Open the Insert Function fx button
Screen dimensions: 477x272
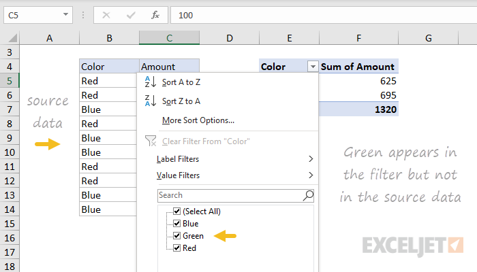tap(155, 14)
